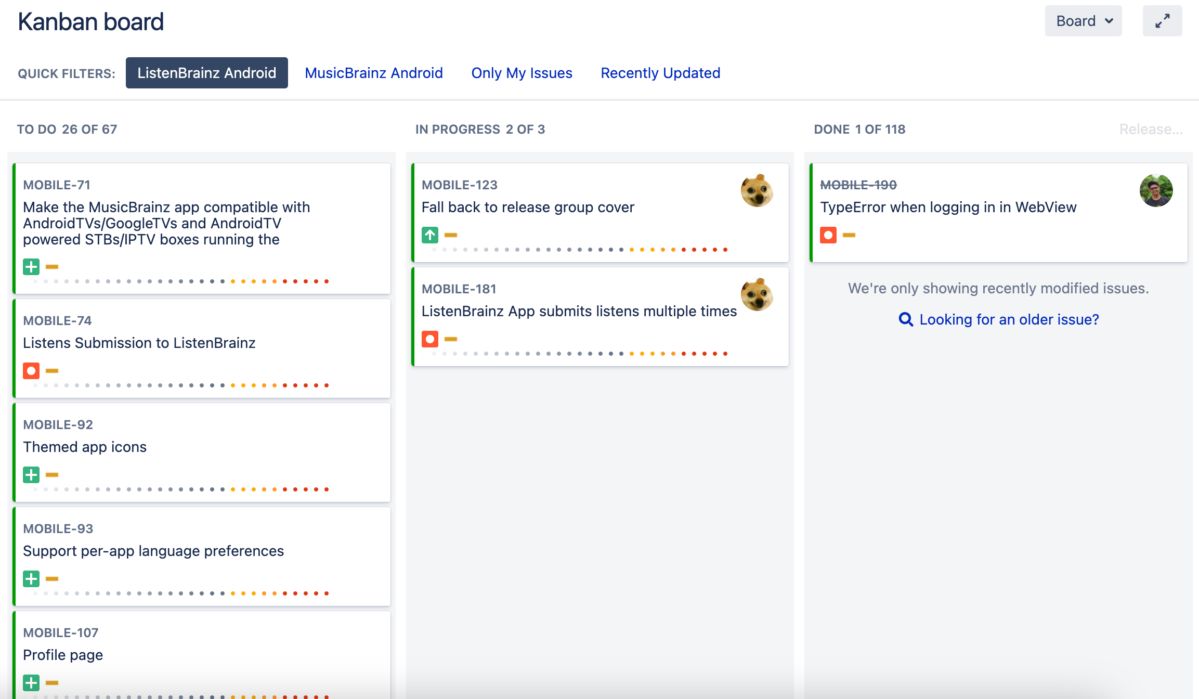Enable the Only My Issues filter

click(522, 73)
